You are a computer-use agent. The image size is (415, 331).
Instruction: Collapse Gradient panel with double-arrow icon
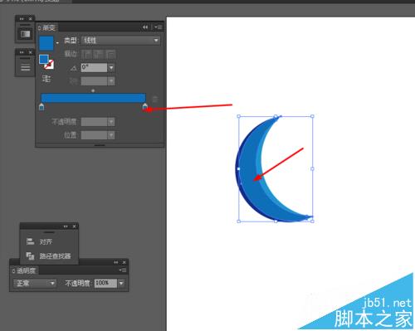145,27
